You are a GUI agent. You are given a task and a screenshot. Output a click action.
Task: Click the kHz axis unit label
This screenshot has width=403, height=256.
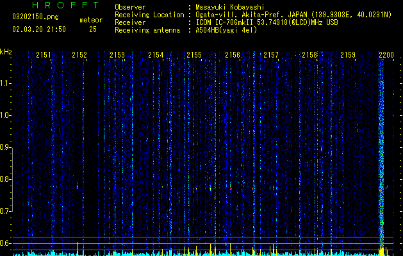pos(6,52)
